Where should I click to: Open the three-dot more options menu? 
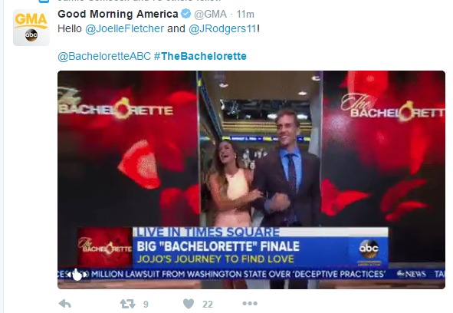point(250,304)
